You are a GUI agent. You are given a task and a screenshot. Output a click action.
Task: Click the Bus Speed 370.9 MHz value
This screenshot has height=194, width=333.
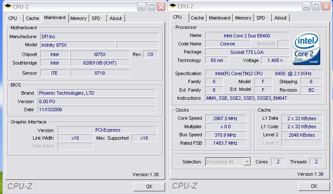tap(225, 135)
